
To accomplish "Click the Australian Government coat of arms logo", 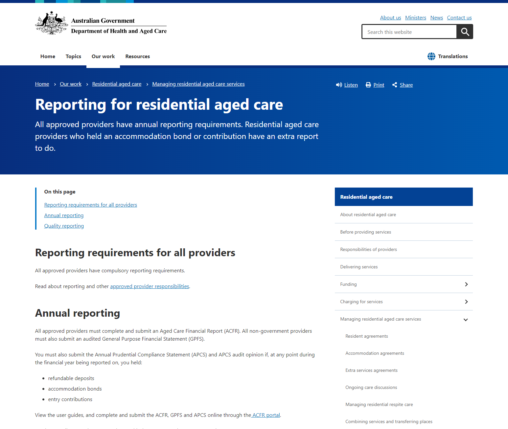I will tap(51, 23).
